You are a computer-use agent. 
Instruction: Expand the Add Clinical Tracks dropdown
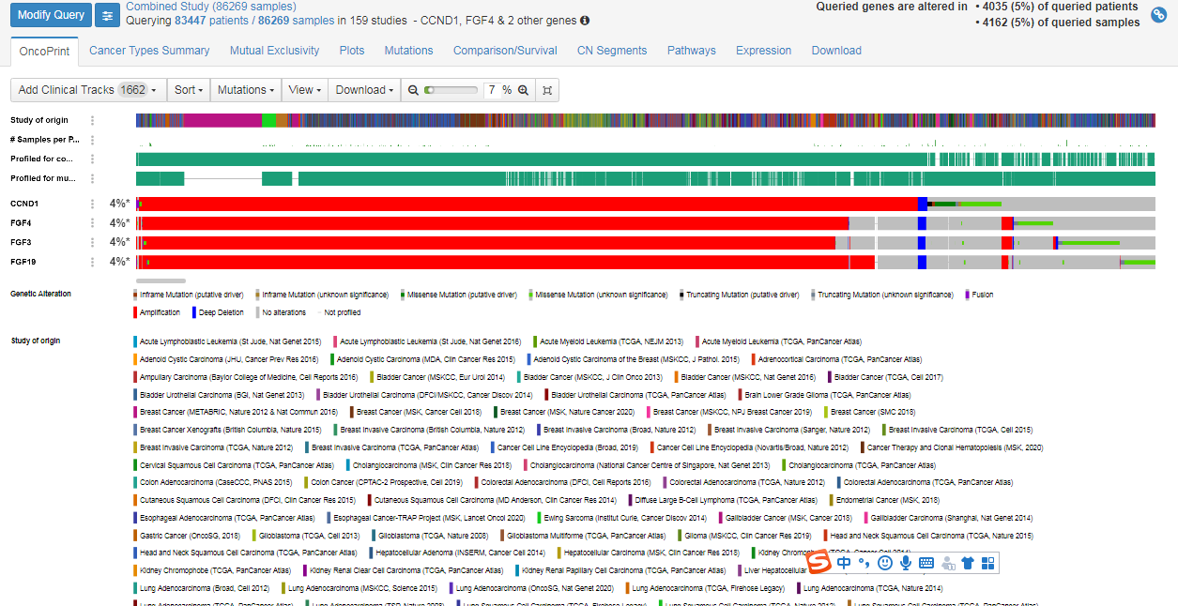click(x=88, y=90)
